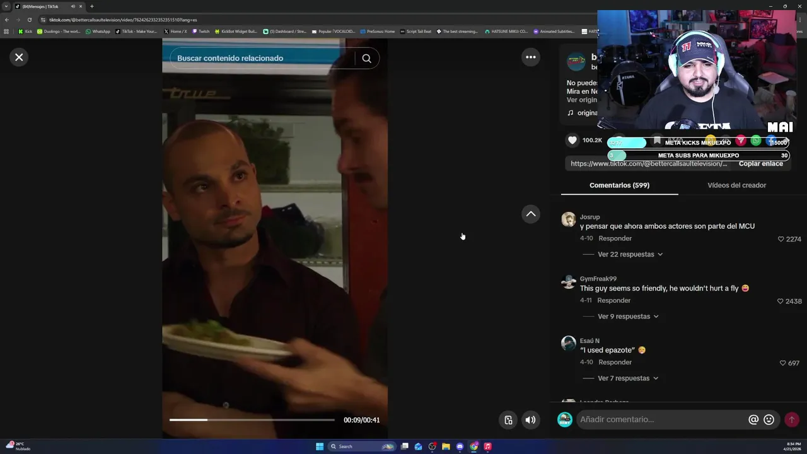This screenshot has width=807, height=454.
Task: Open the three-dots more options menu
Action: 531,57
